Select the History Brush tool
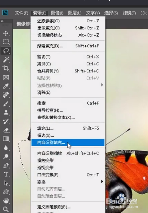The width and height of the screenshot is (148, 213). tap(6, 121)
